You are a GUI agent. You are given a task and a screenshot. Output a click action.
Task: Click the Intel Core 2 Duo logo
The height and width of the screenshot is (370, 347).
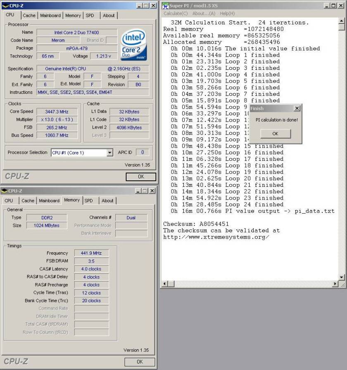pos(134,45)
